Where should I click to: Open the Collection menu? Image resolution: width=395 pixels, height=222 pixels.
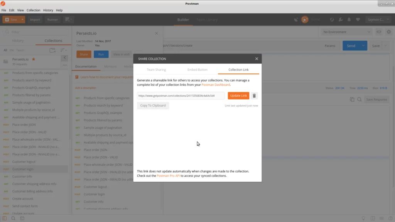click(34, 10)
